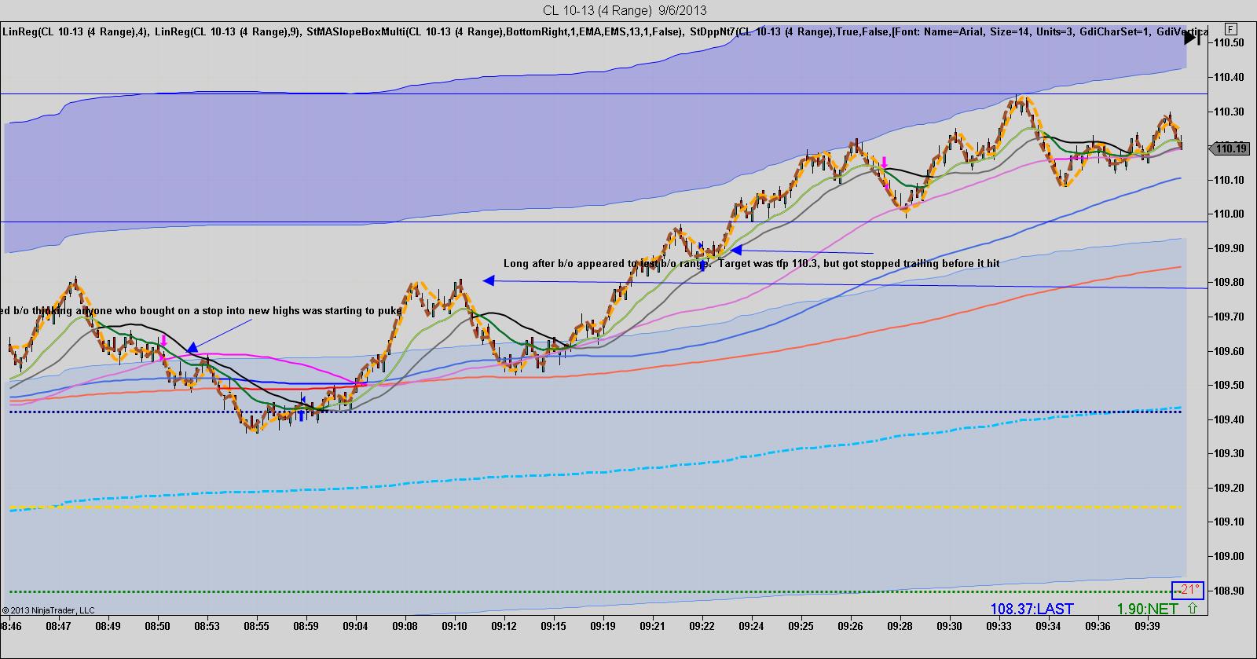
Task: Click the 08:59 time axis label
Action: [306, 627]
